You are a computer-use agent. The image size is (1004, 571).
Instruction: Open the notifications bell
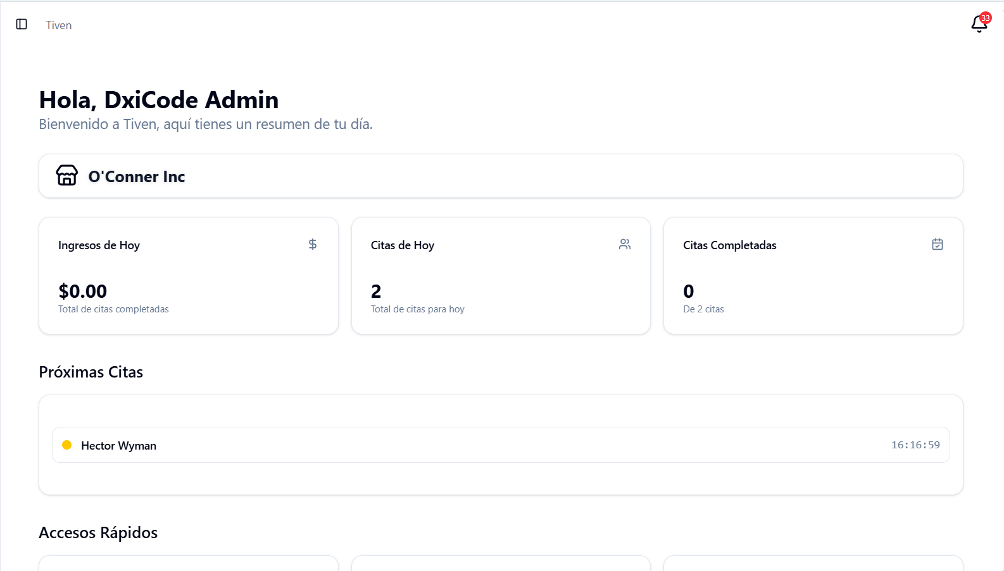(978, 25)
